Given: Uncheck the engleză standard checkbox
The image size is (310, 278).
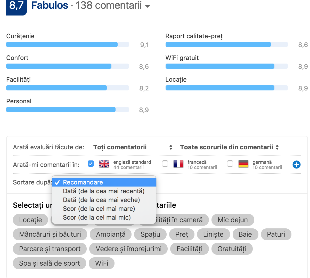Looking at the screenshot, I should [91, 164].
